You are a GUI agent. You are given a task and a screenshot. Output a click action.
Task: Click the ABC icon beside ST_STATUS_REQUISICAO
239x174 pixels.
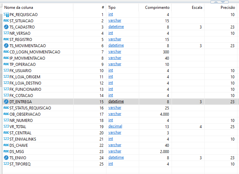coord(6,108)
